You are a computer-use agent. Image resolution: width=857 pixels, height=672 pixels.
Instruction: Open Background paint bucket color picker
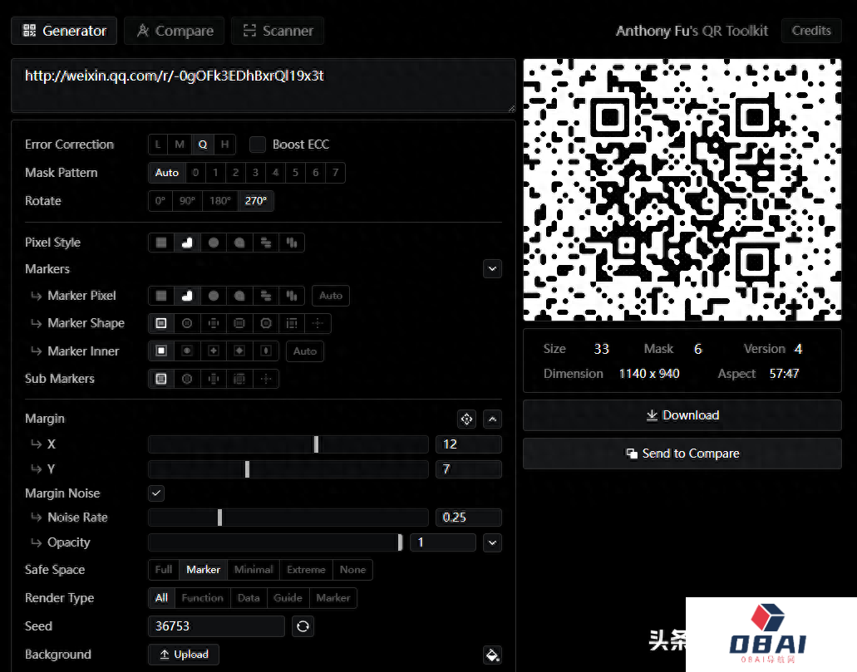pos(492,655)
